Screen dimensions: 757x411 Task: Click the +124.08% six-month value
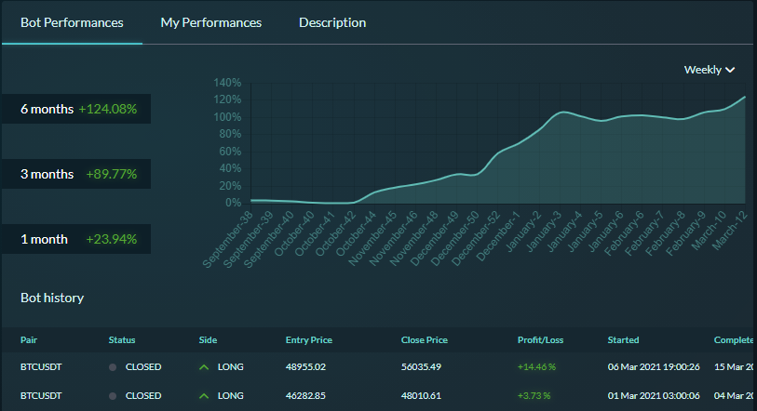108,109
